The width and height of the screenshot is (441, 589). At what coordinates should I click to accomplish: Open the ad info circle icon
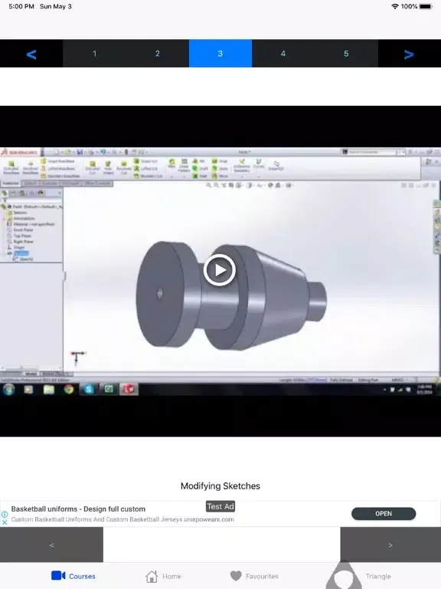point(5,515)
